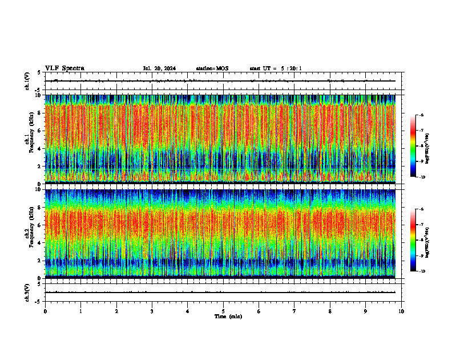Click the '-6' label on ch.1 colorbar
The image size is (452, 349).
pos(421,115)
